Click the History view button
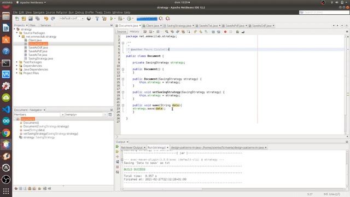 click(x=135, y=32)
